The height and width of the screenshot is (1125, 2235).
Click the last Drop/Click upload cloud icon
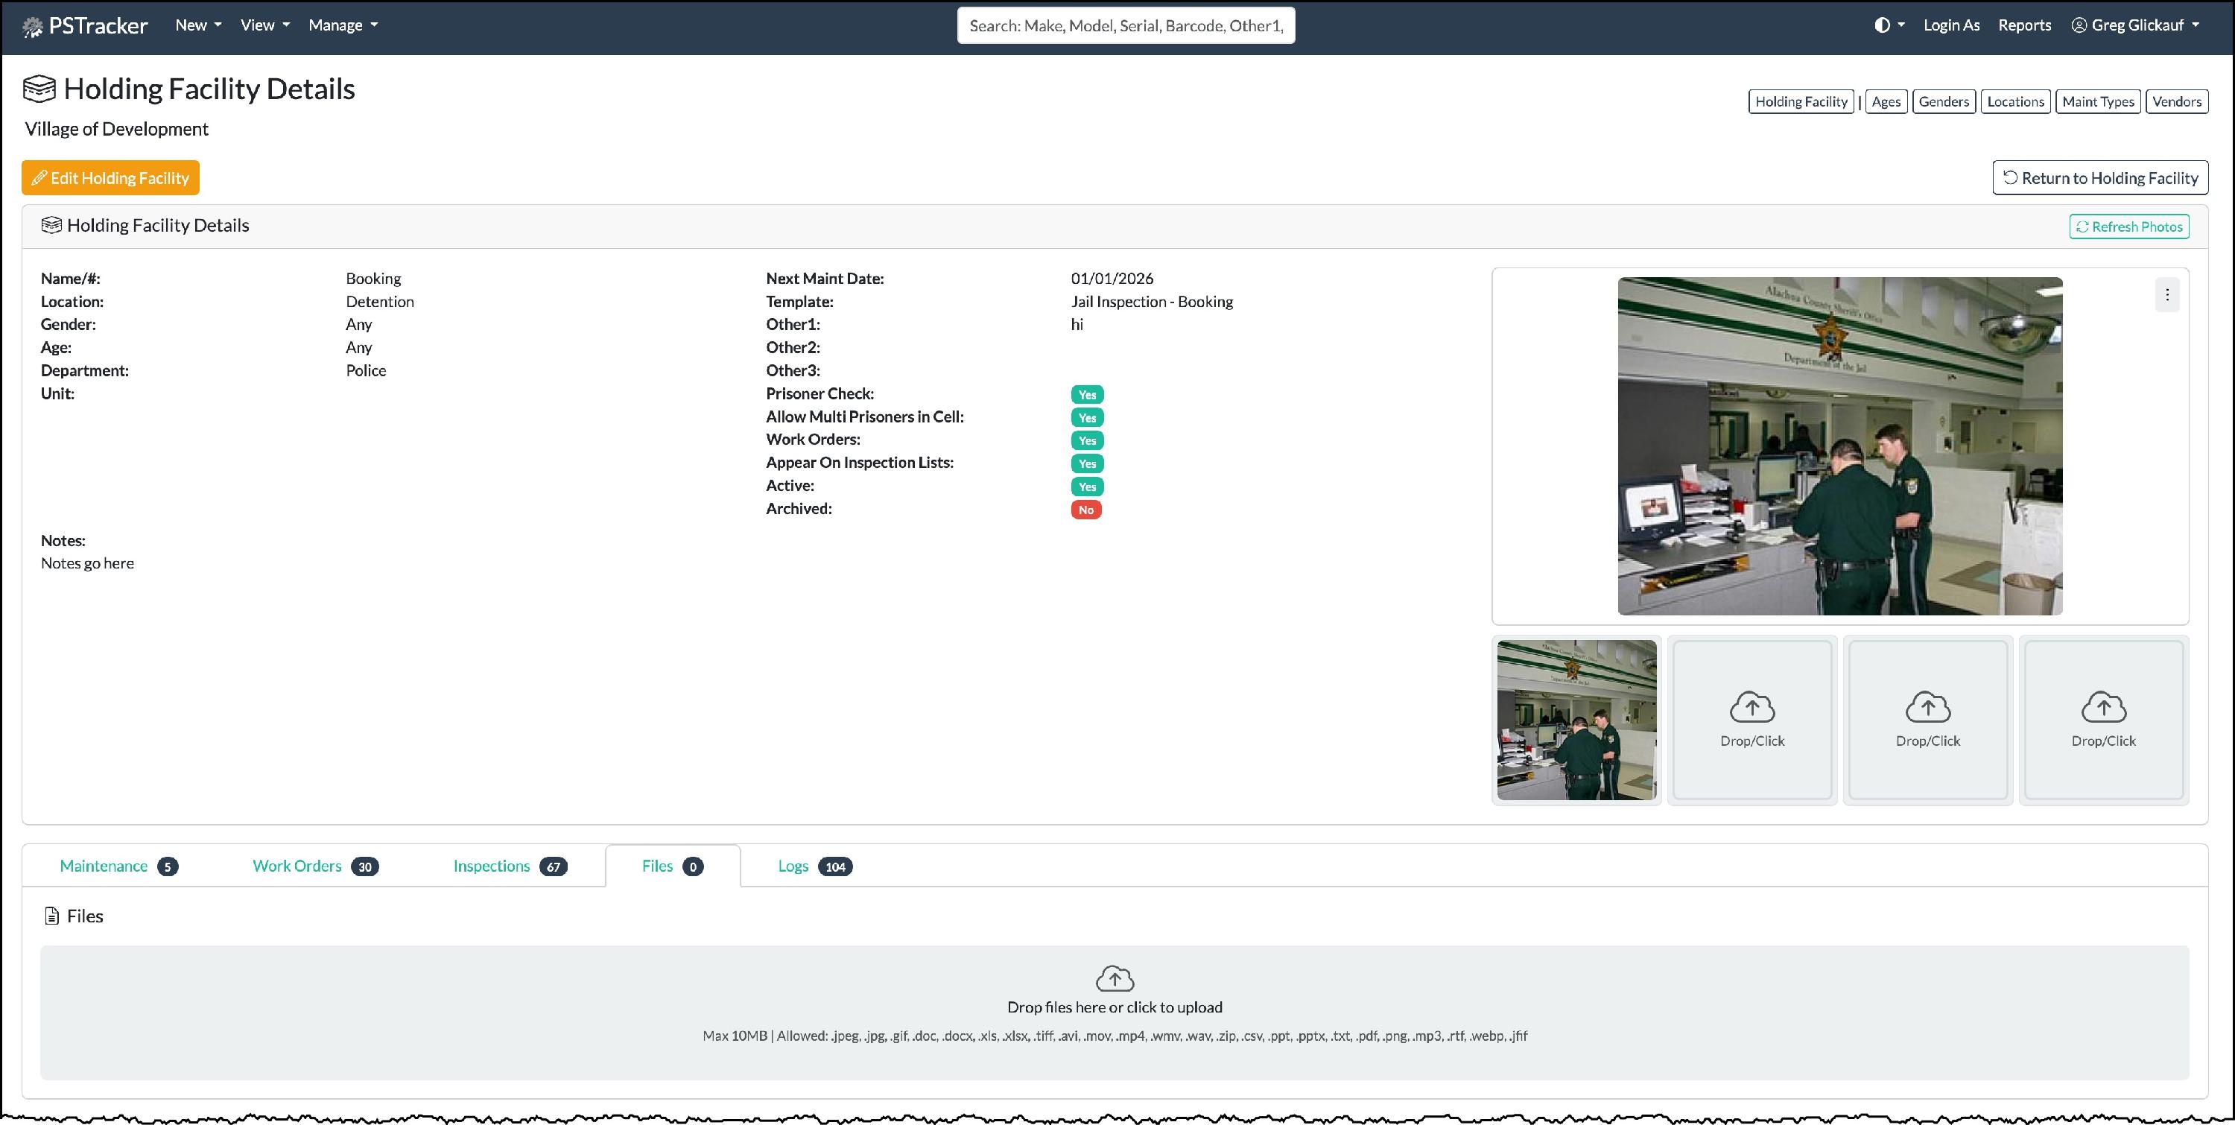[2103, 707]
